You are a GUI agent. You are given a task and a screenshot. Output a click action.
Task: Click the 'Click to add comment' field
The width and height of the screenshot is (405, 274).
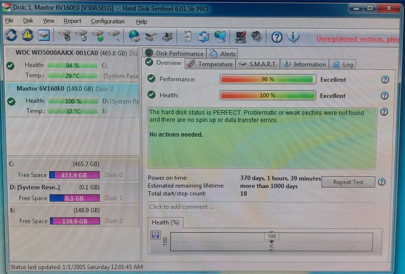pos(261,207)
